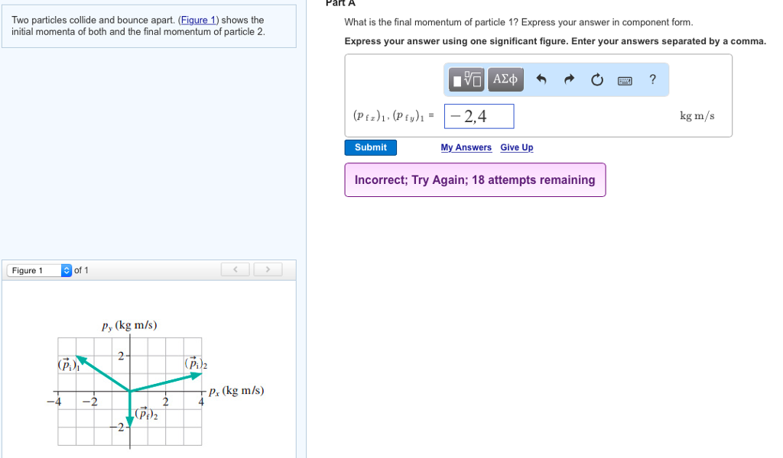Click the previous figure chevron
The height and width of the screenshot is (458, 783).
tap(235, 269)
